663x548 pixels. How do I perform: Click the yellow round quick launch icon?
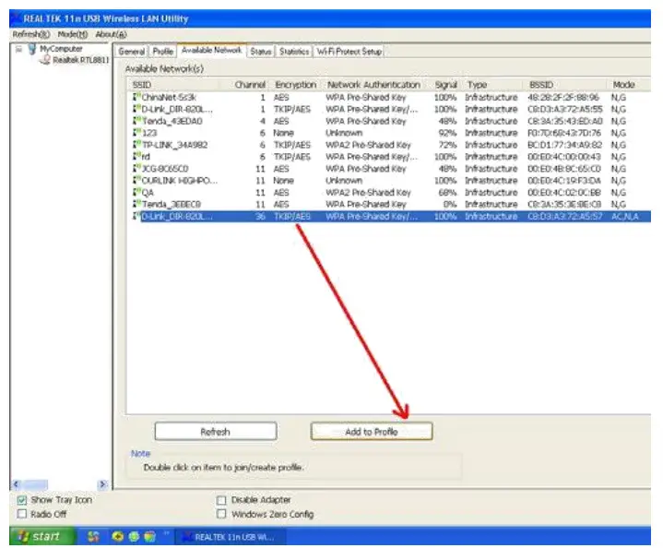pyautogui.click(x=117, y=537)
